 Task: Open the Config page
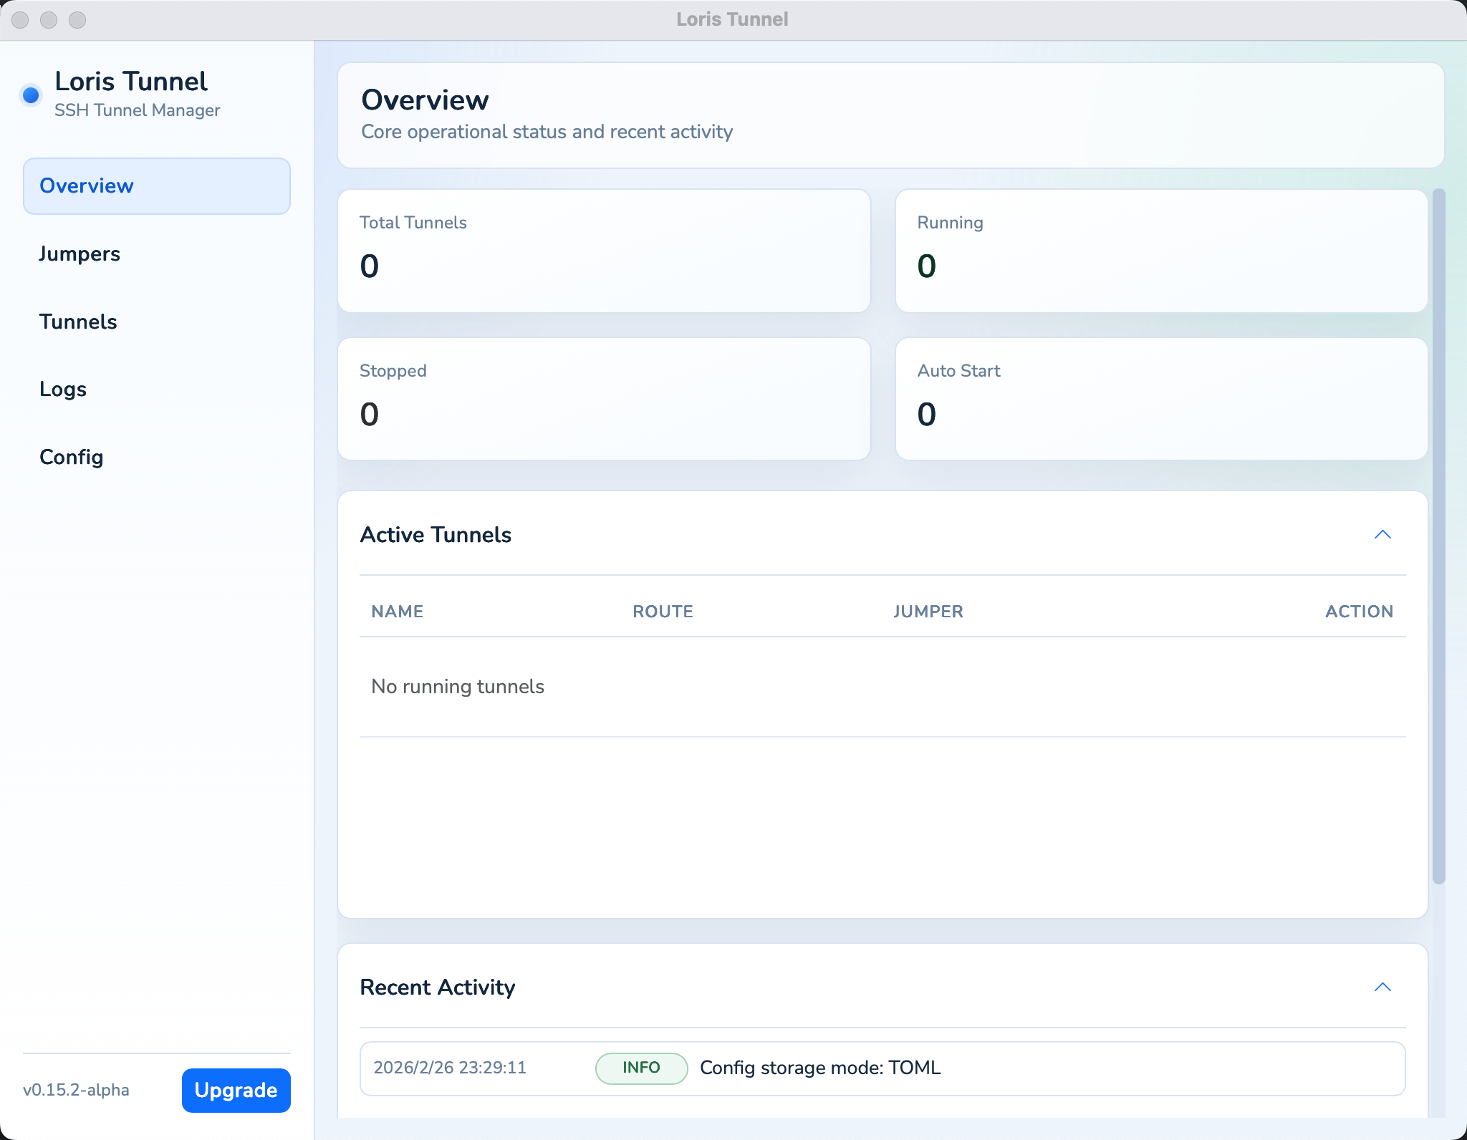[72, 458]
